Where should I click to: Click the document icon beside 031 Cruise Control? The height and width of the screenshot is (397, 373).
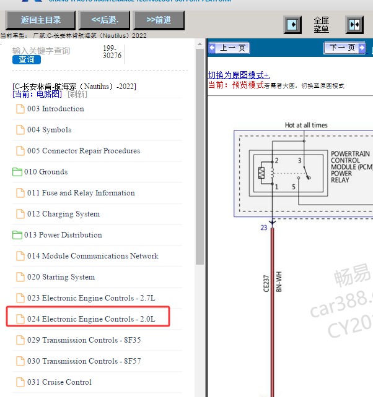click(x=20, y=382)
